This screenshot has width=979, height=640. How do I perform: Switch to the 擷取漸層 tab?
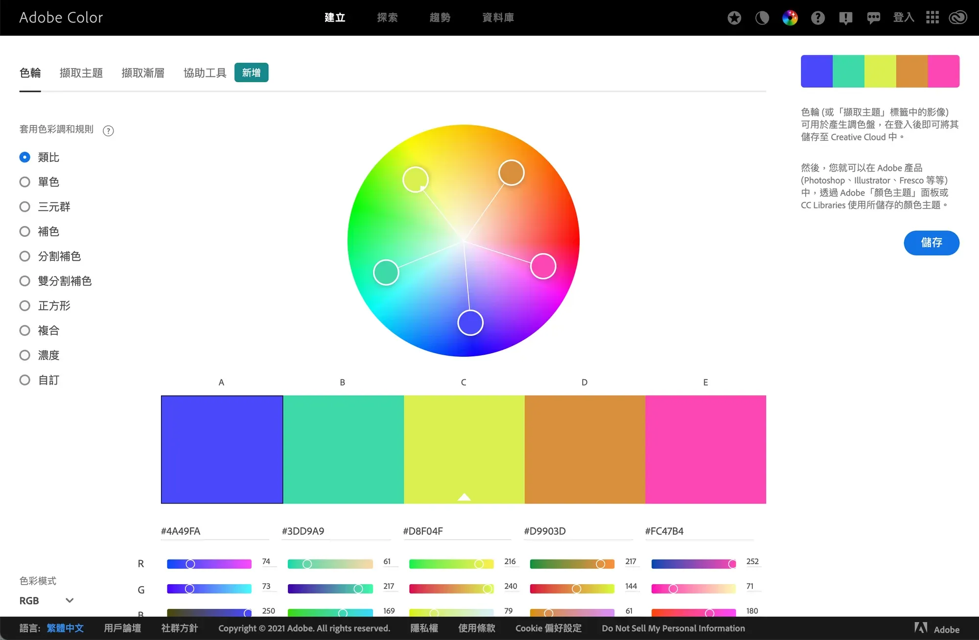click(x=143, y=73)
